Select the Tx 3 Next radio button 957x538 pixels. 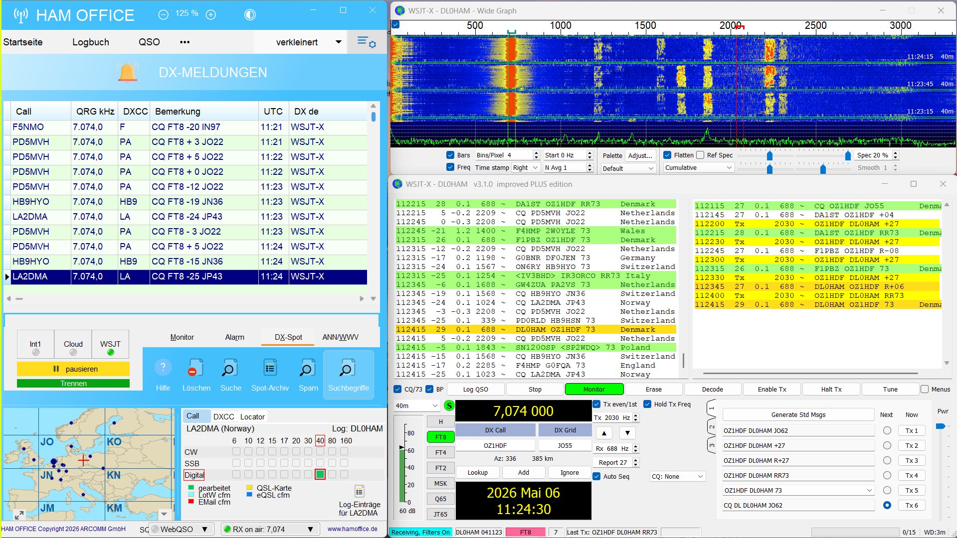[x=887, y=460]
